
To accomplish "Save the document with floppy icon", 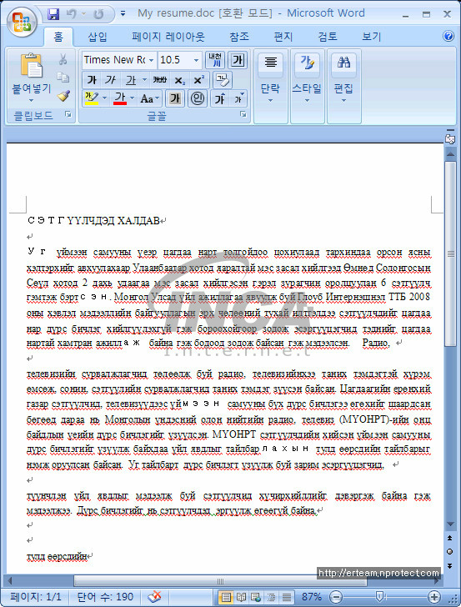I will click(x=53, y=14).
